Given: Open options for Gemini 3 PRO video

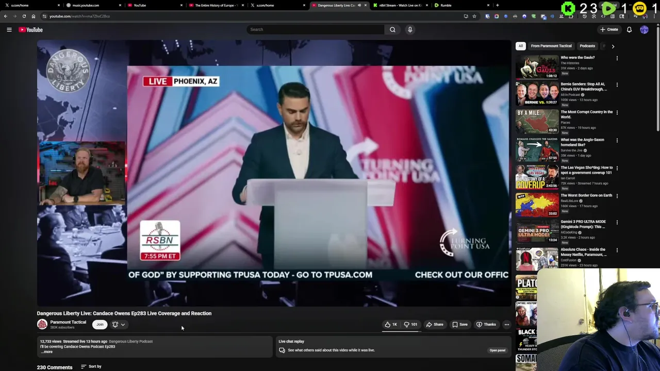Looking at the screenshot, I should pyautogui.click(x=617, y=222).
